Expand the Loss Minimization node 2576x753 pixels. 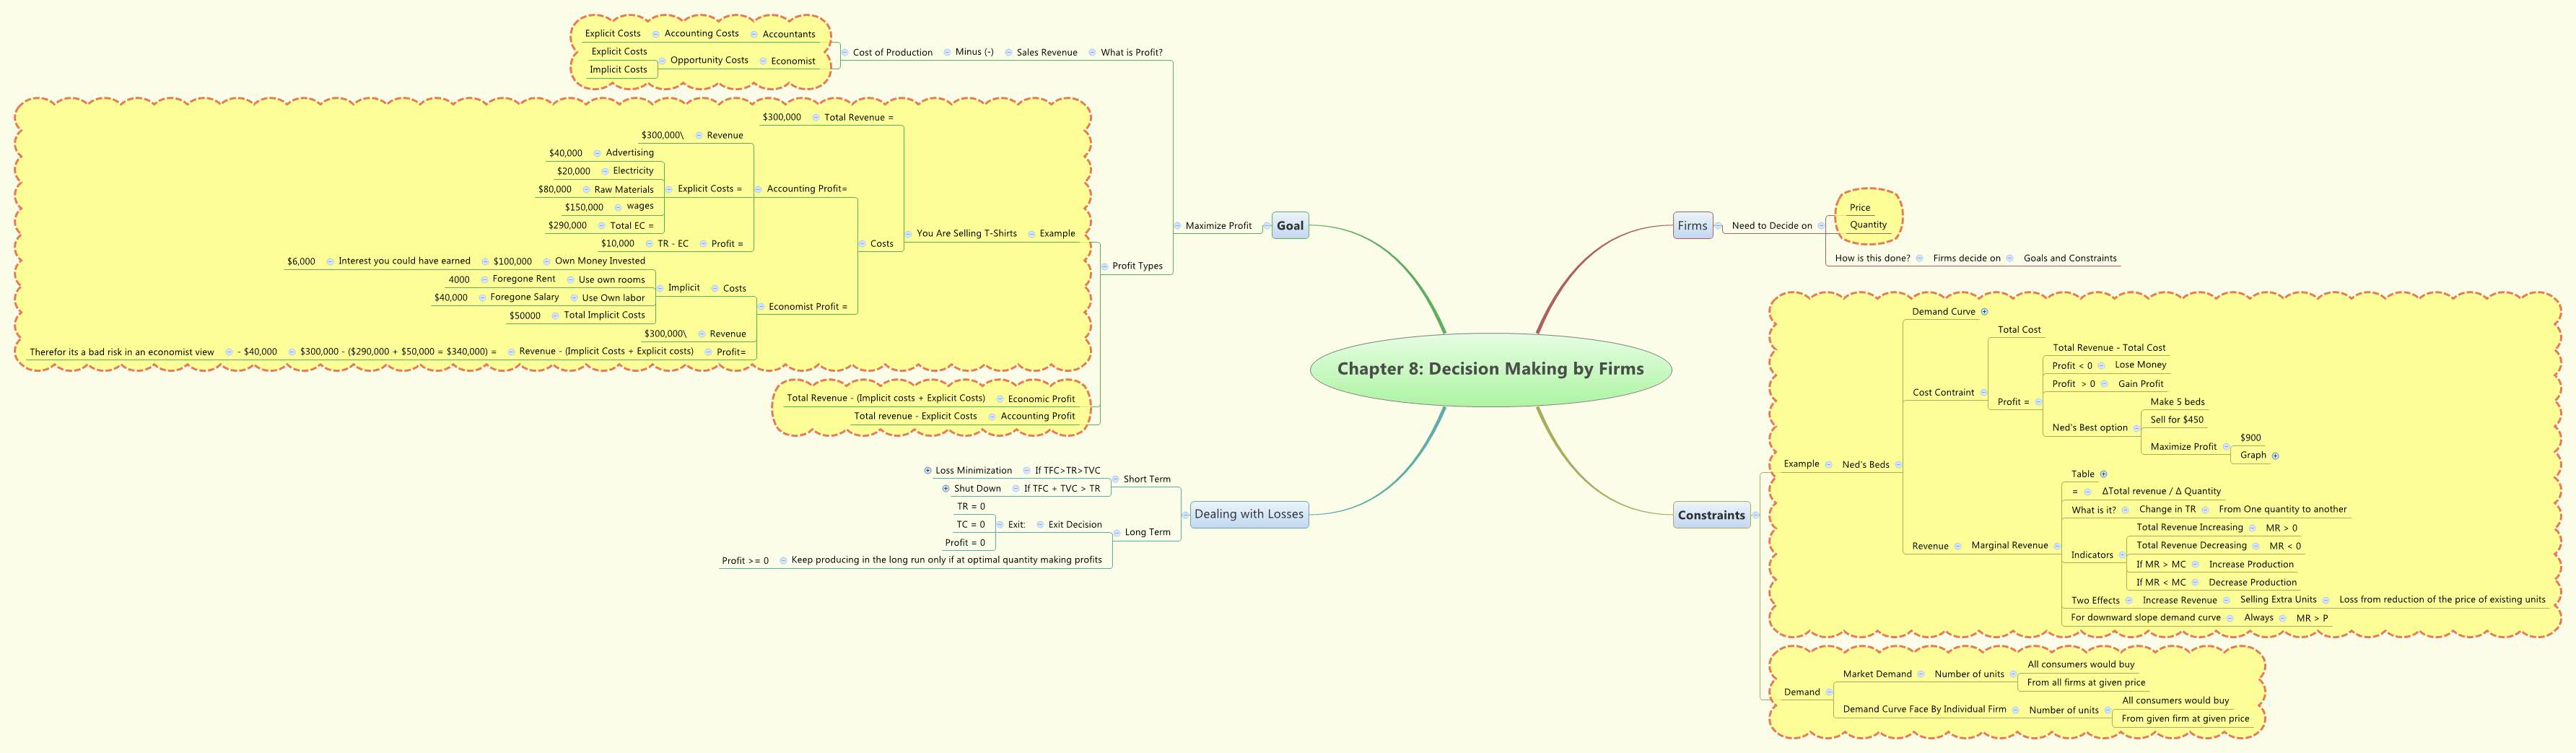coord(927,471)
